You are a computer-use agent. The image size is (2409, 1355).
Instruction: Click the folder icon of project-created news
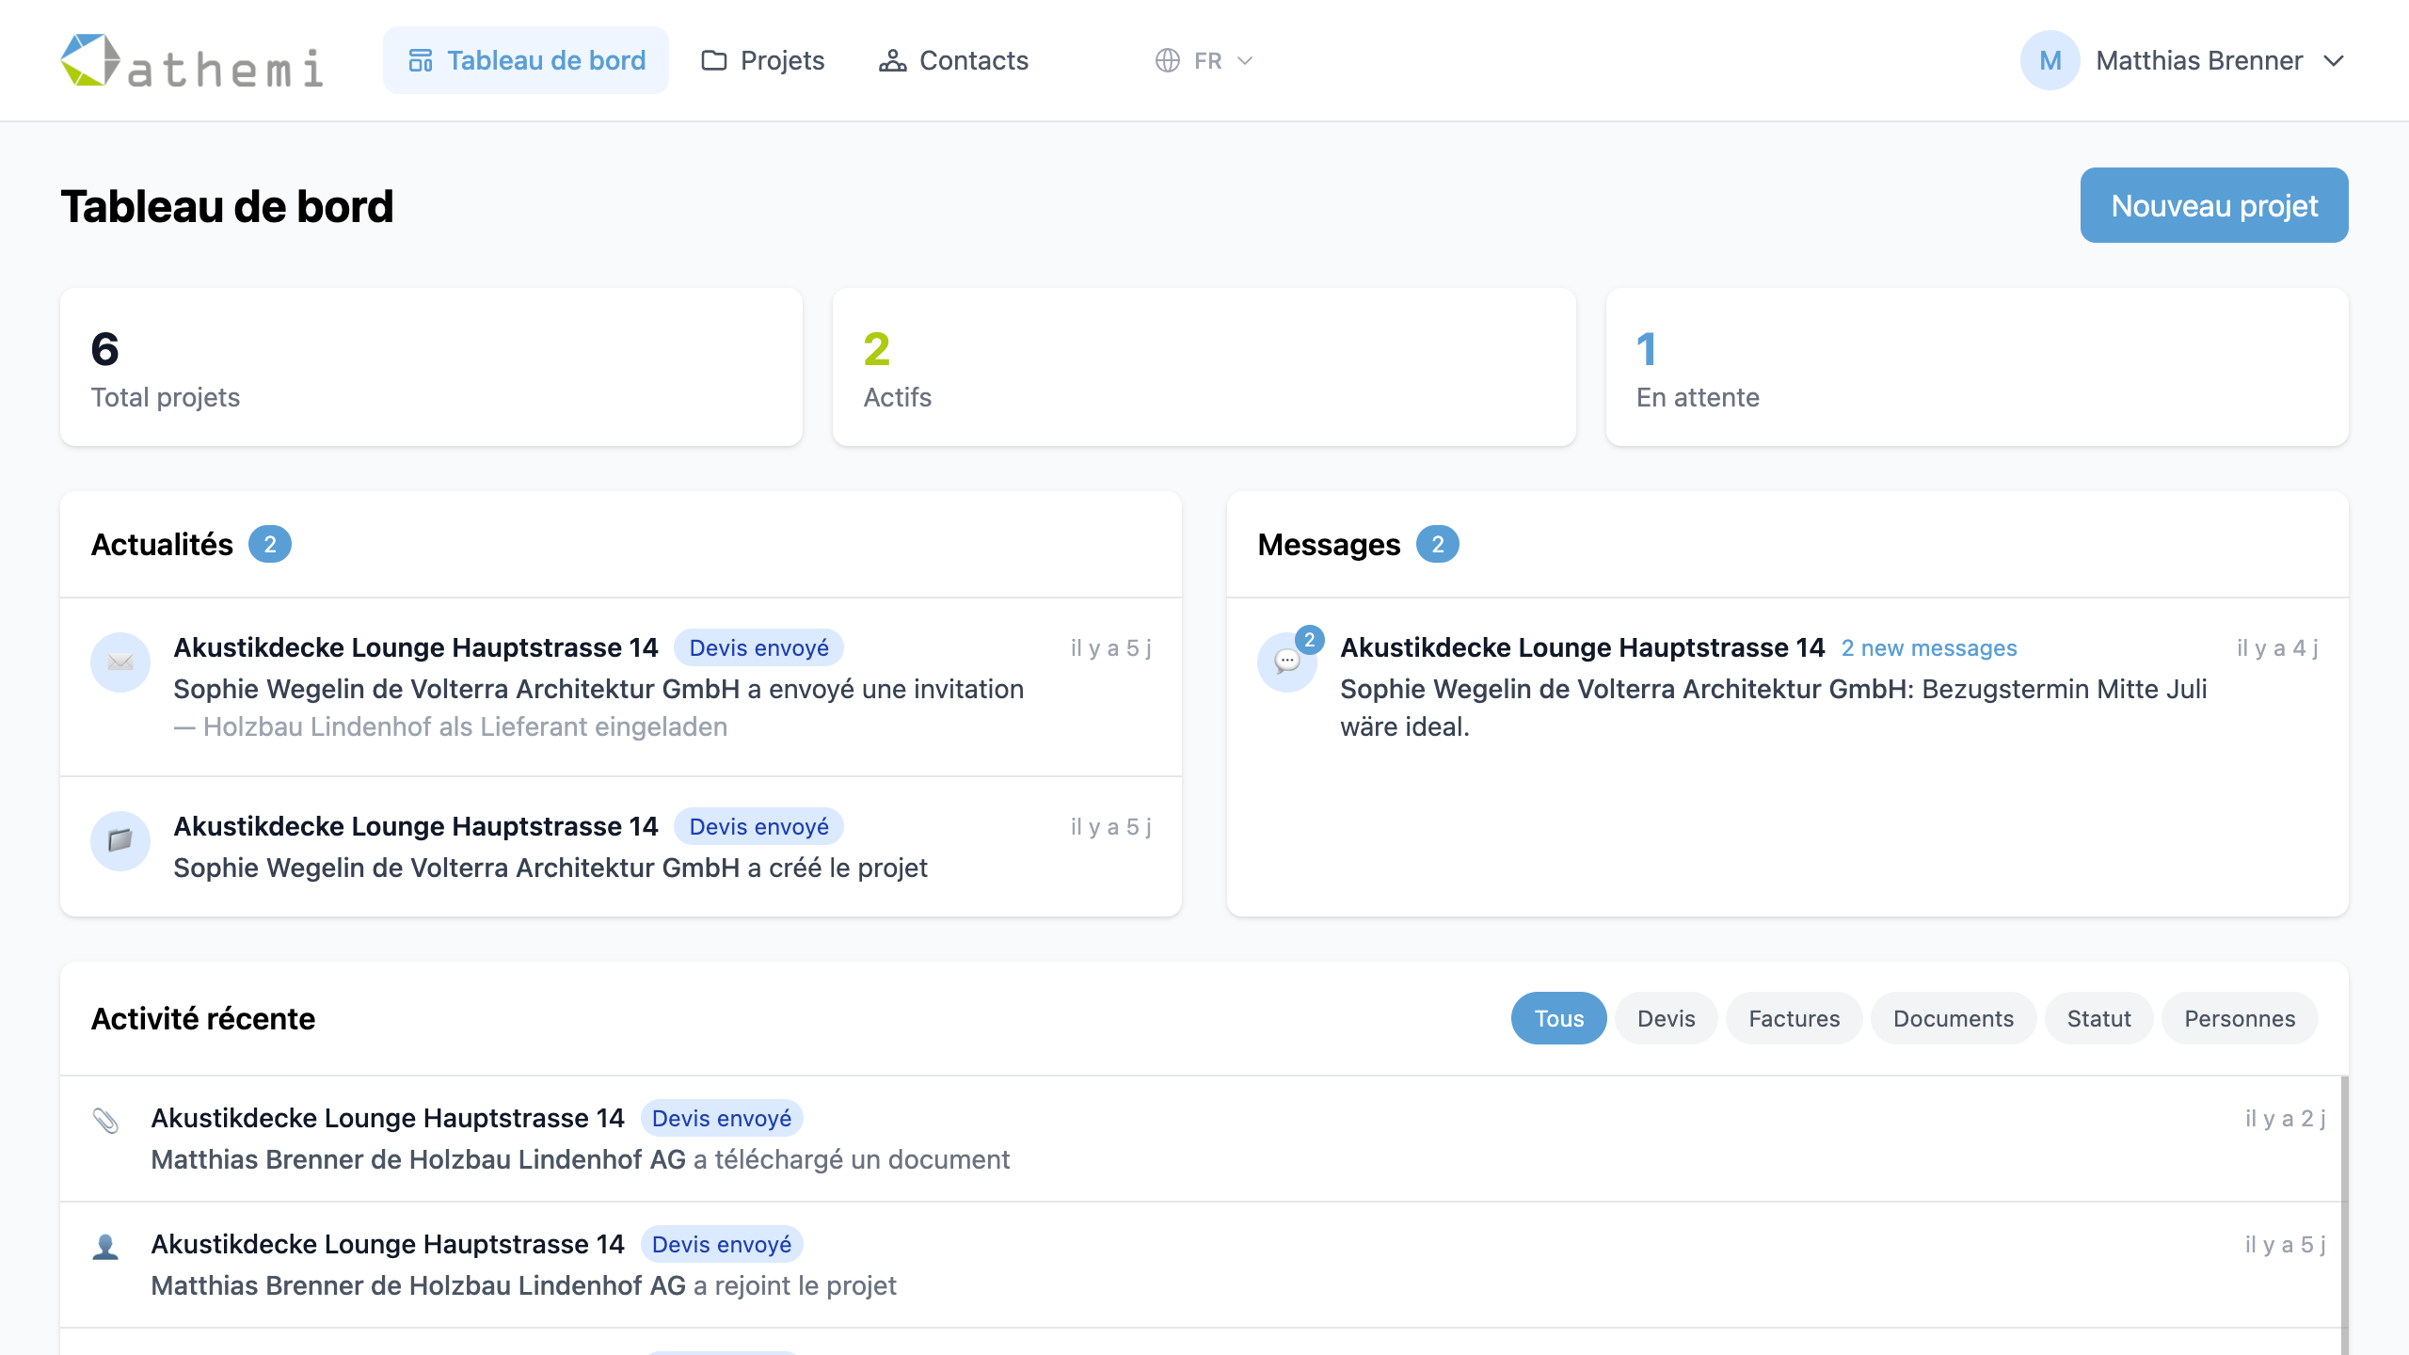coord(120,841)
